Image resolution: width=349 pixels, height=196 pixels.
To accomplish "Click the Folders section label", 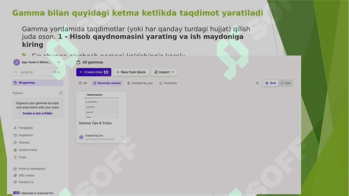I will click(x=17, y=93).
